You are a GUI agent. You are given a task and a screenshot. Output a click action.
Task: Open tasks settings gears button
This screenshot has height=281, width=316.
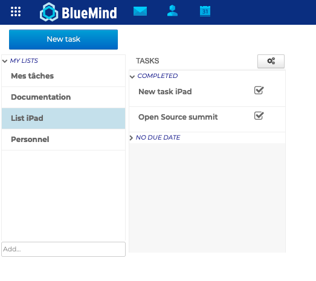coord(271,61)
